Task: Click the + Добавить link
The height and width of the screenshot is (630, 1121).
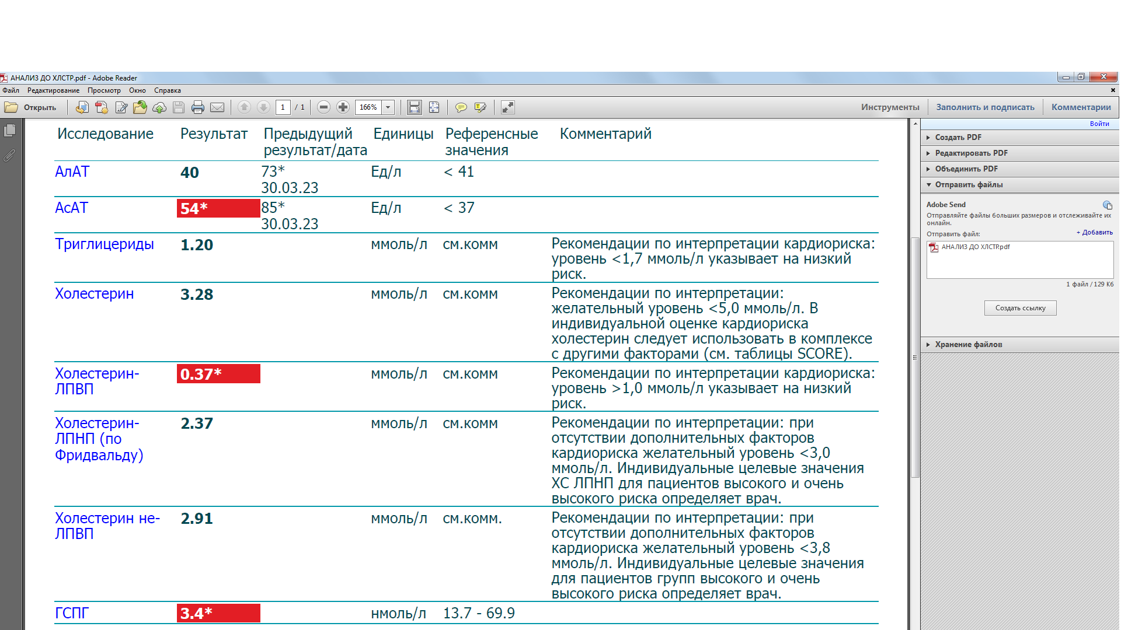Action: 1094,233
